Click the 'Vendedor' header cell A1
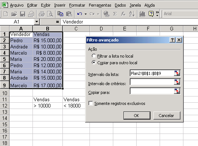 point(21,34)
